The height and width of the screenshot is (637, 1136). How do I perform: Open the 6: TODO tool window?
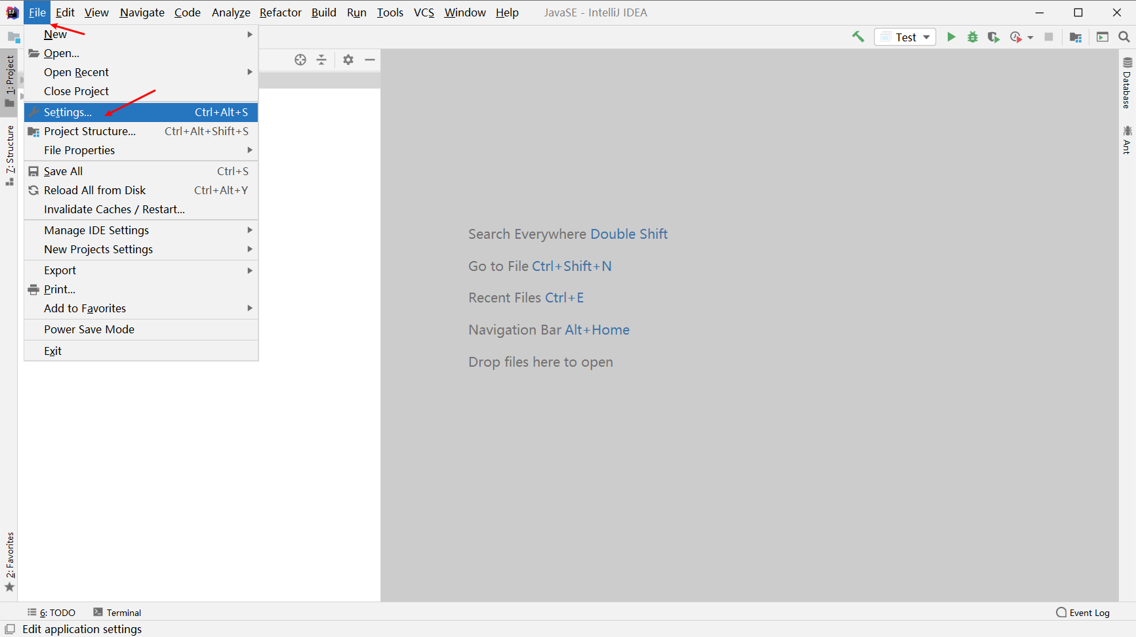coord(51,612)
